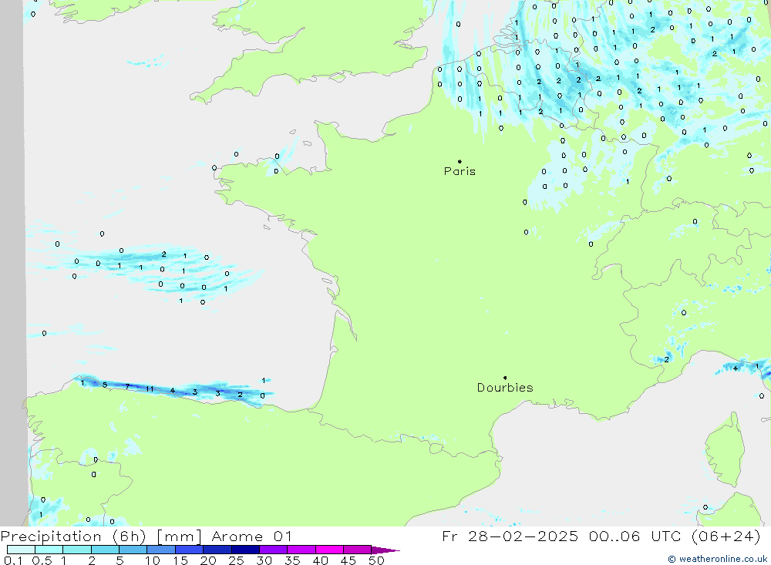This screenshot has width=771, height=565.
Task: Pick the 5–10 mm legend swatch
Action: [133, 550]
